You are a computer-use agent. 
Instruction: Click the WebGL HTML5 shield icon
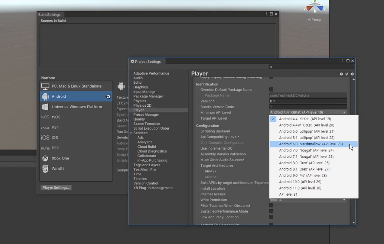(45, 168)
